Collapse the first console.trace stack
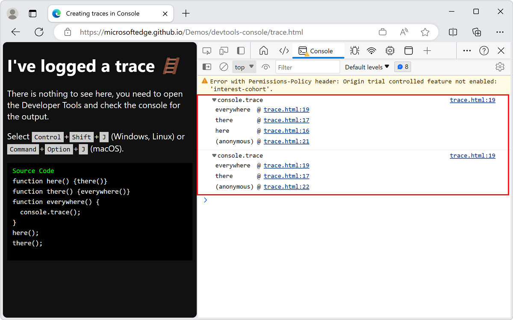513x320 pixels. [214, 99]
